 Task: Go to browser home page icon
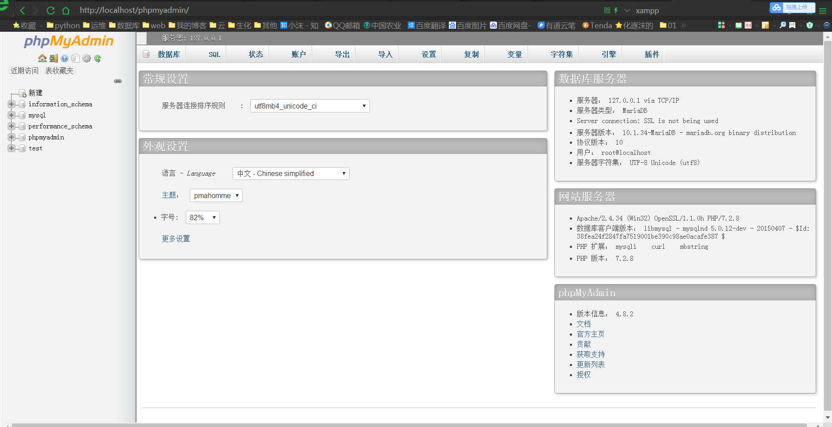tap(66, 10)
